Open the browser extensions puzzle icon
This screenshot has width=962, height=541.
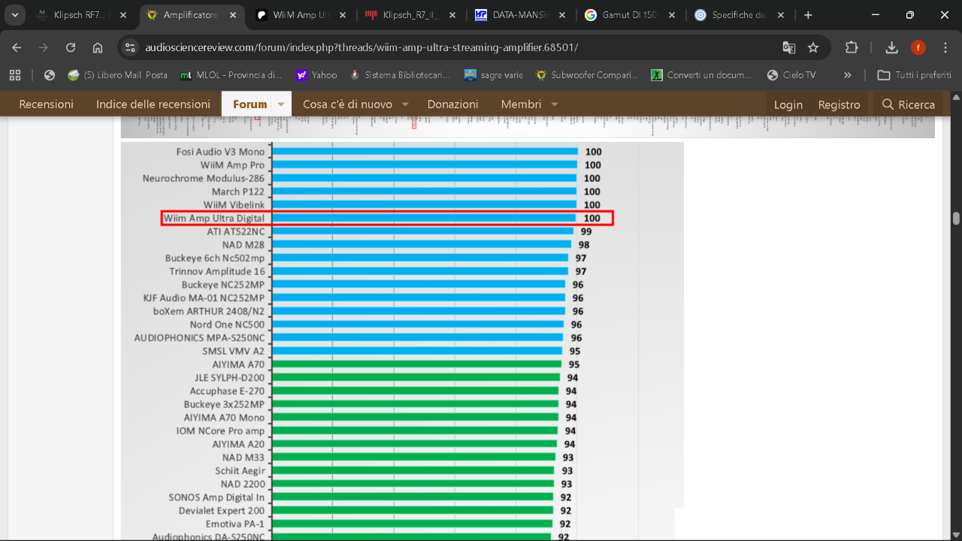(x=852, y=47)
